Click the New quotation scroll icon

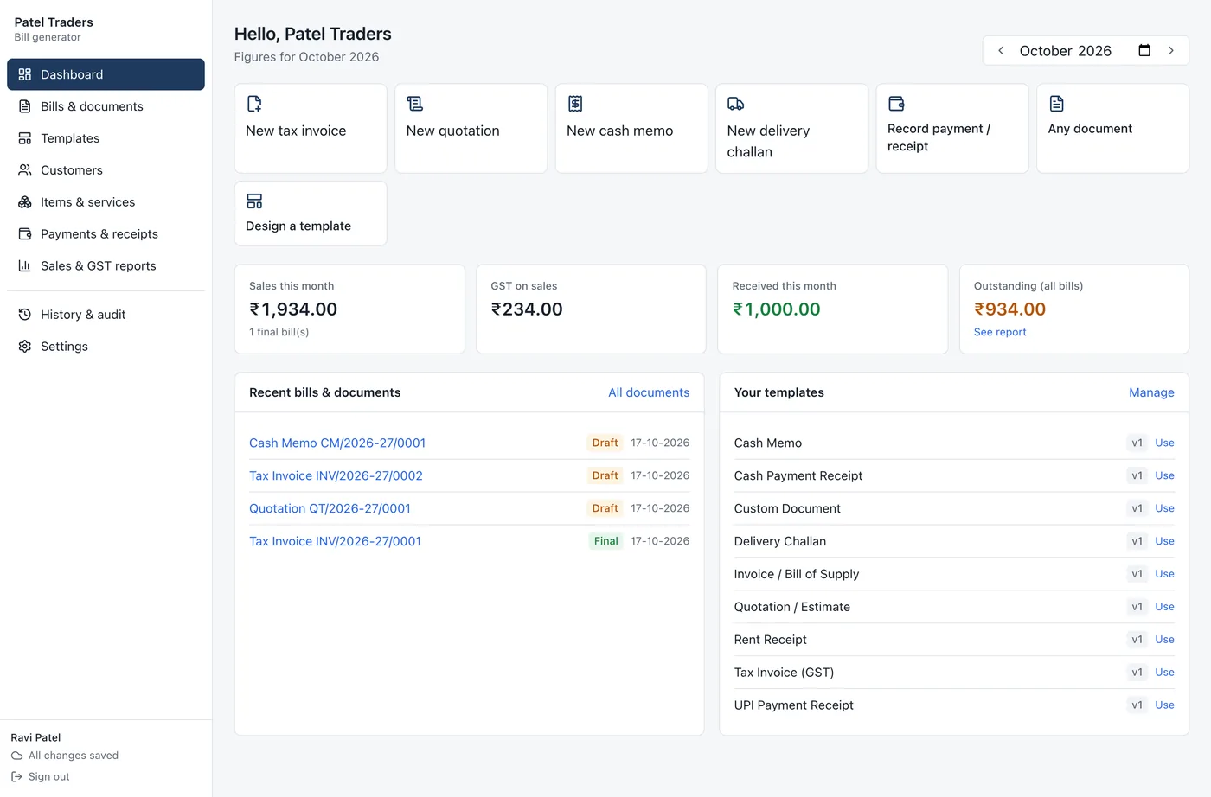[415, 104]
